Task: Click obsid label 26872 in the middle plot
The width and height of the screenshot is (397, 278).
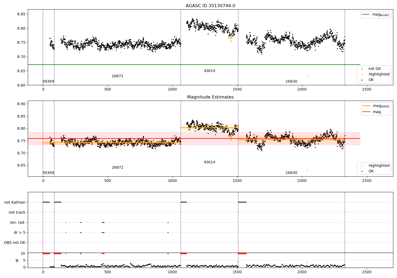Action: pyautogui.click(x=118, y=168)
